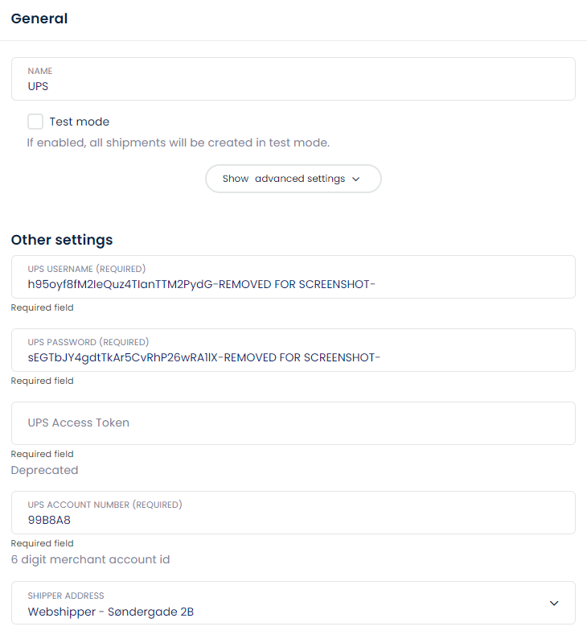
Task: Click the Deprecated hint under Access Token
Action: click(45, 470)
